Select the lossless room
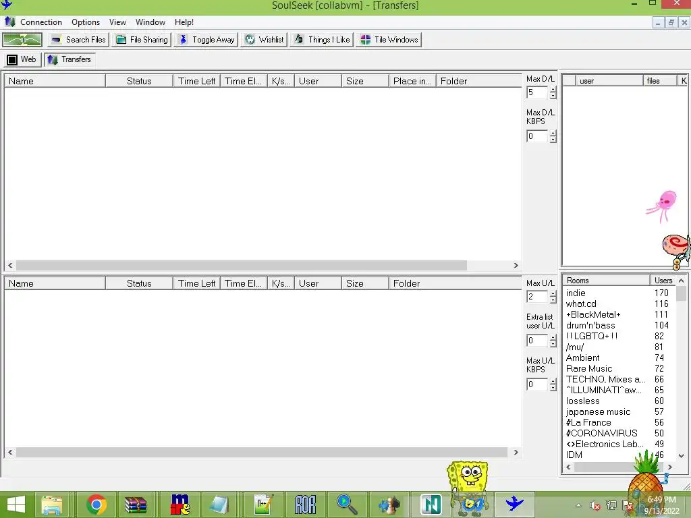Screen dimensions: 691x518 [582, 401]
